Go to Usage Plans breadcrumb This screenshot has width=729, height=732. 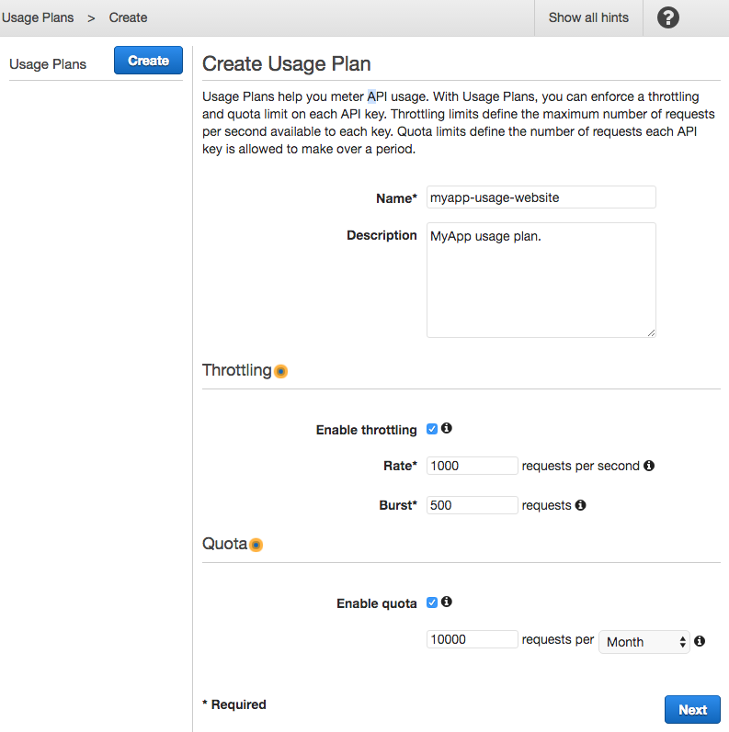[x=38, y=17]
